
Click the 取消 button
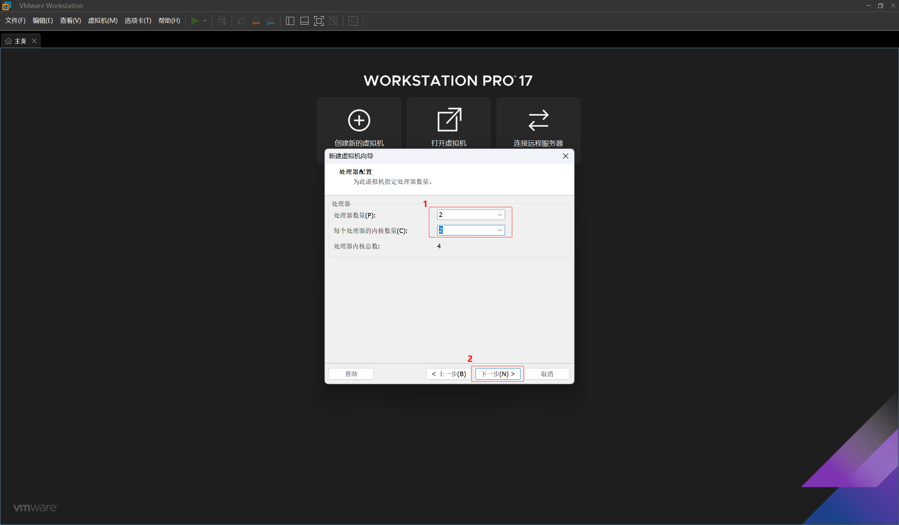point(546,374)
